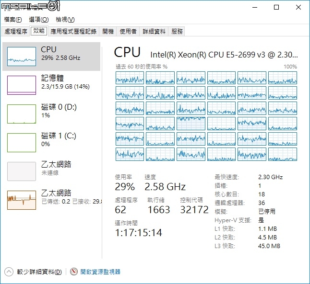
Task: Switch to 應用程式歷程記錄 tab
Action: pos(73,32)
